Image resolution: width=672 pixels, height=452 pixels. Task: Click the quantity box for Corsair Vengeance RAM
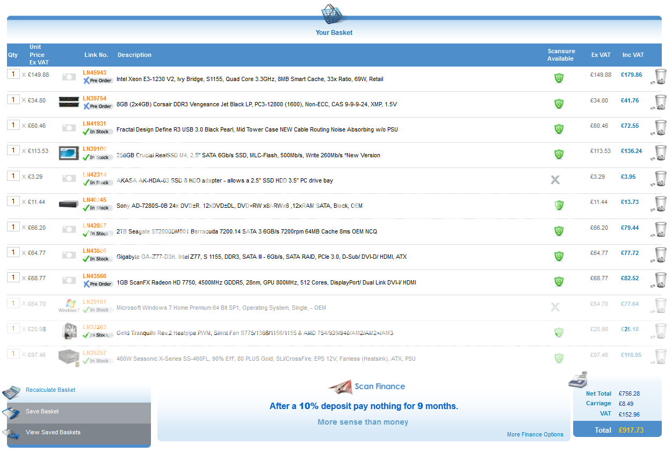click(x=13, y=99)
